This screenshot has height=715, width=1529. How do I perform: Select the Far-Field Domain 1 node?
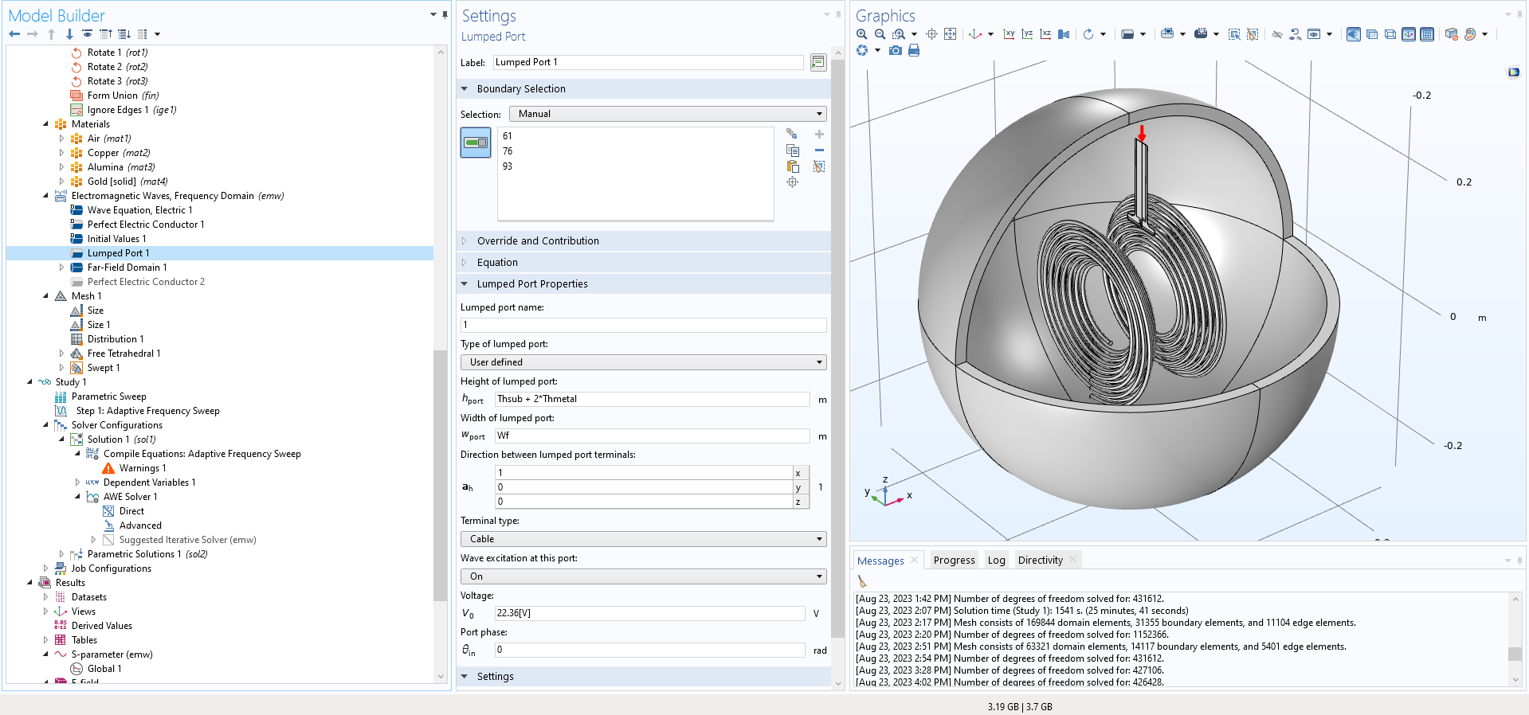pyautogui.click(x=127, y=268)
